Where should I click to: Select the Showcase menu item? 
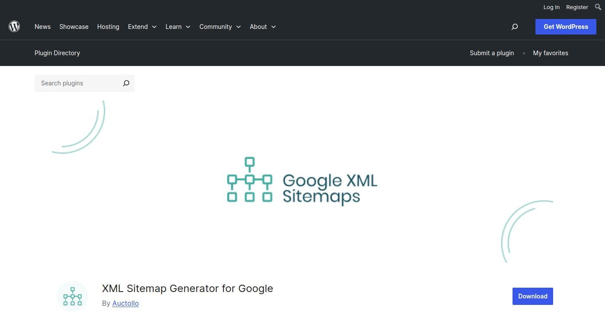[73, 26]
